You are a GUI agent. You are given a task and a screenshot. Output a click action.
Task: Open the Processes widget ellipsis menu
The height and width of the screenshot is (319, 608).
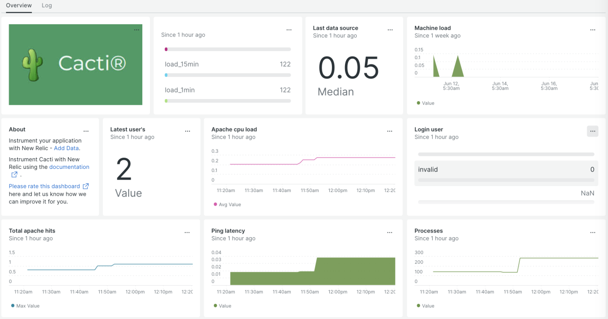pyautogui.click(x=593, y=233)
